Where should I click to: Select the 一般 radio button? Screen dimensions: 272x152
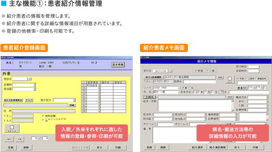(207, 71)
